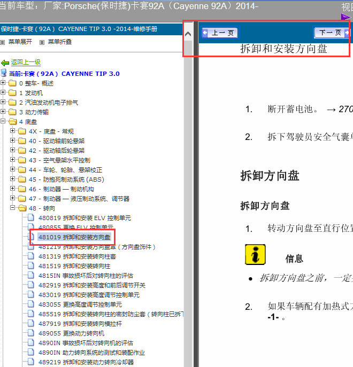Open 487919 拆卸和安装转向横拉杆
The height and width of the screenshot is (367, 353).
click(x=80, y=324)
